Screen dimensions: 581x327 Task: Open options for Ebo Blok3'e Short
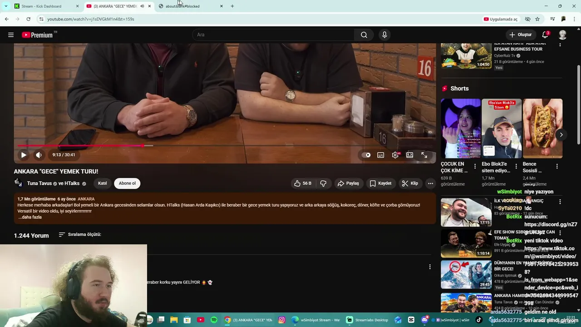point(516,167)
